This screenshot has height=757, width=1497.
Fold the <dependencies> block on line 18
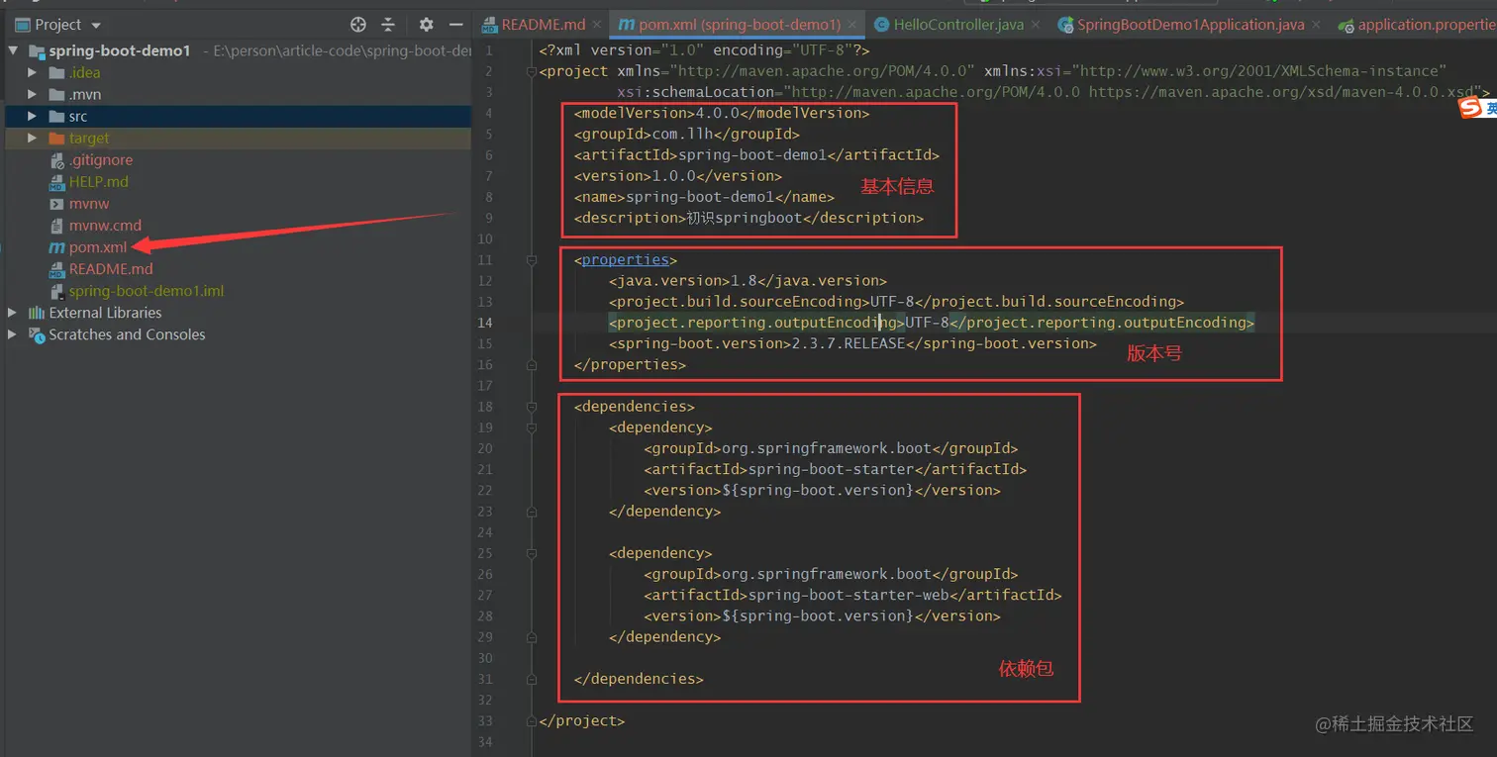coord(532,407)
